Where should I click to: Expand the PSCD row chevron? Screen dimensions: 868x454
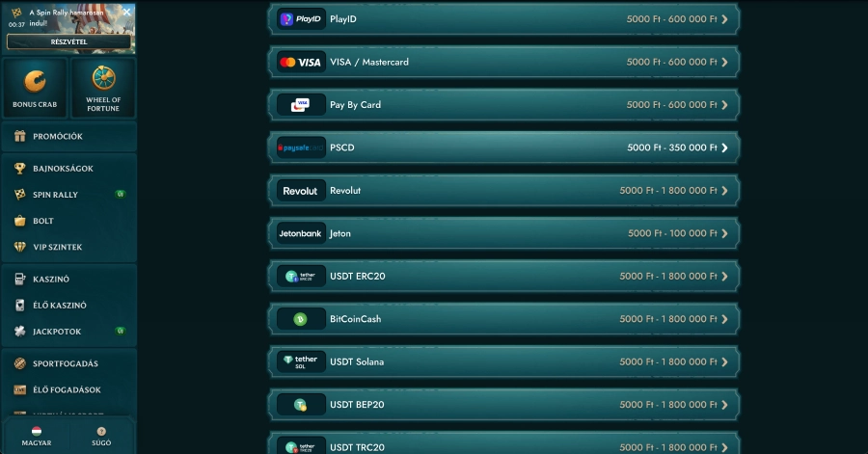pos(724,147)
